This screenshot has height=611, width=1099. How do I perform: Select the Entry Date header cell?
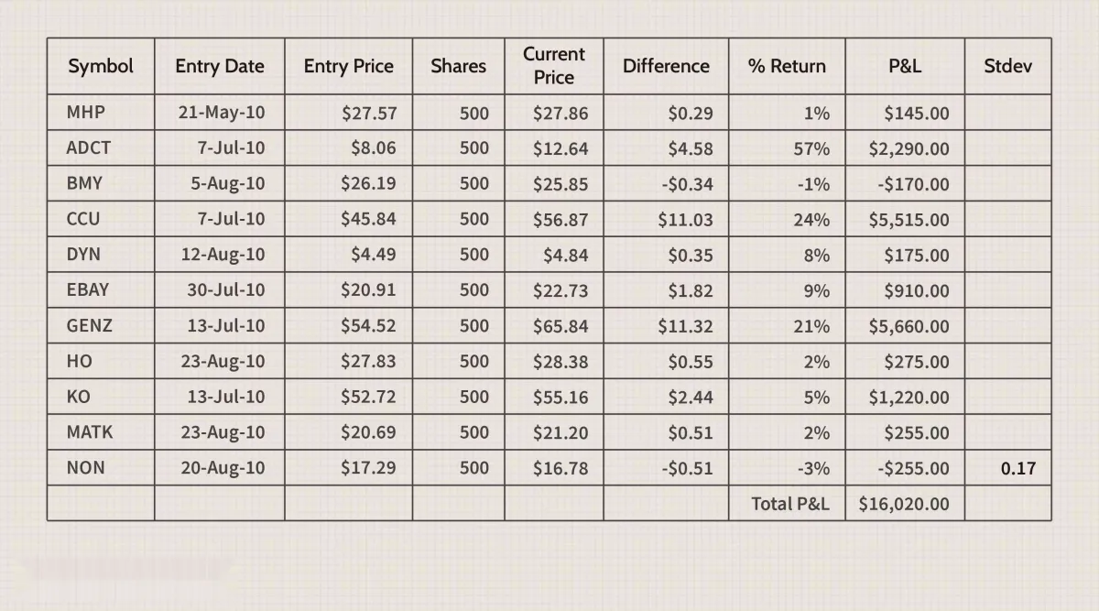tap(220, 66)
